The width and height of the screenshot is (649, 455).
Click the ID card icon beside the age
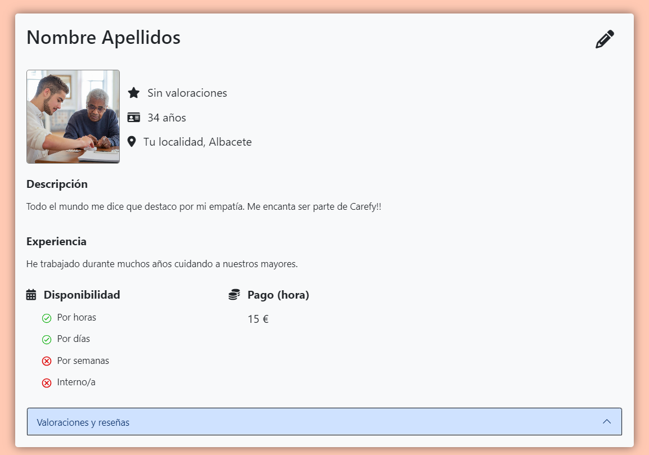133,117
